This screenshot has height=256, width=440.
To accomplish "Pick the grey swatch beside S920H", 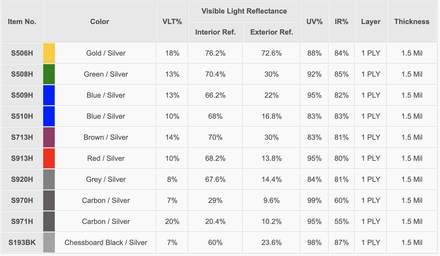I will [x=49, y=179].
